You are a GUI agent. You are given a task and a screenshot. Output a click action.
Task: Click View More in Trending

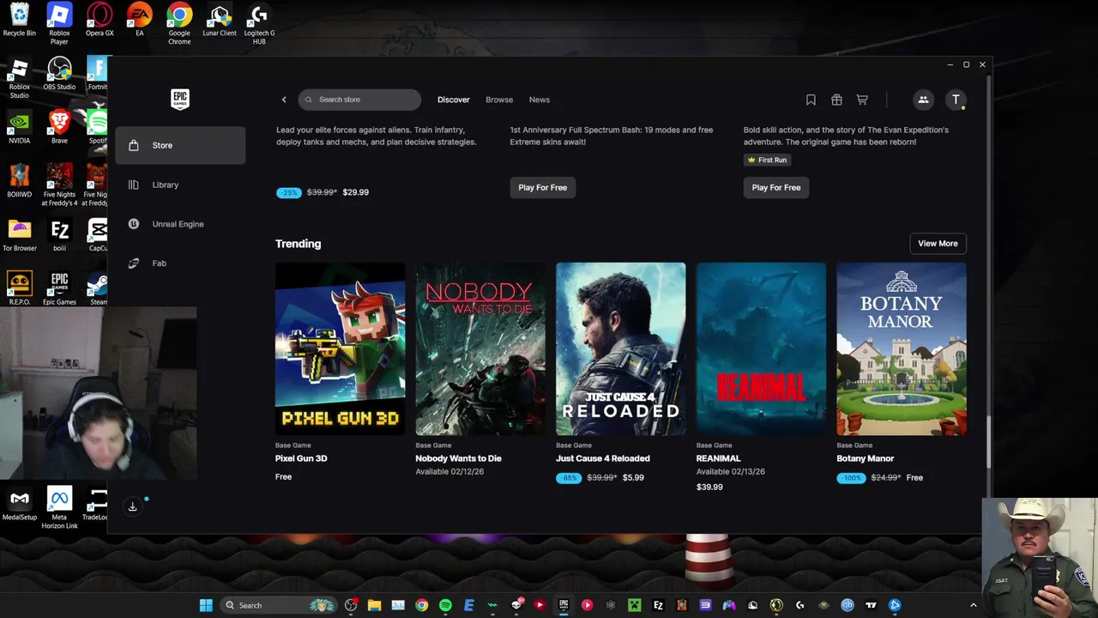click(x=938, y=244)
